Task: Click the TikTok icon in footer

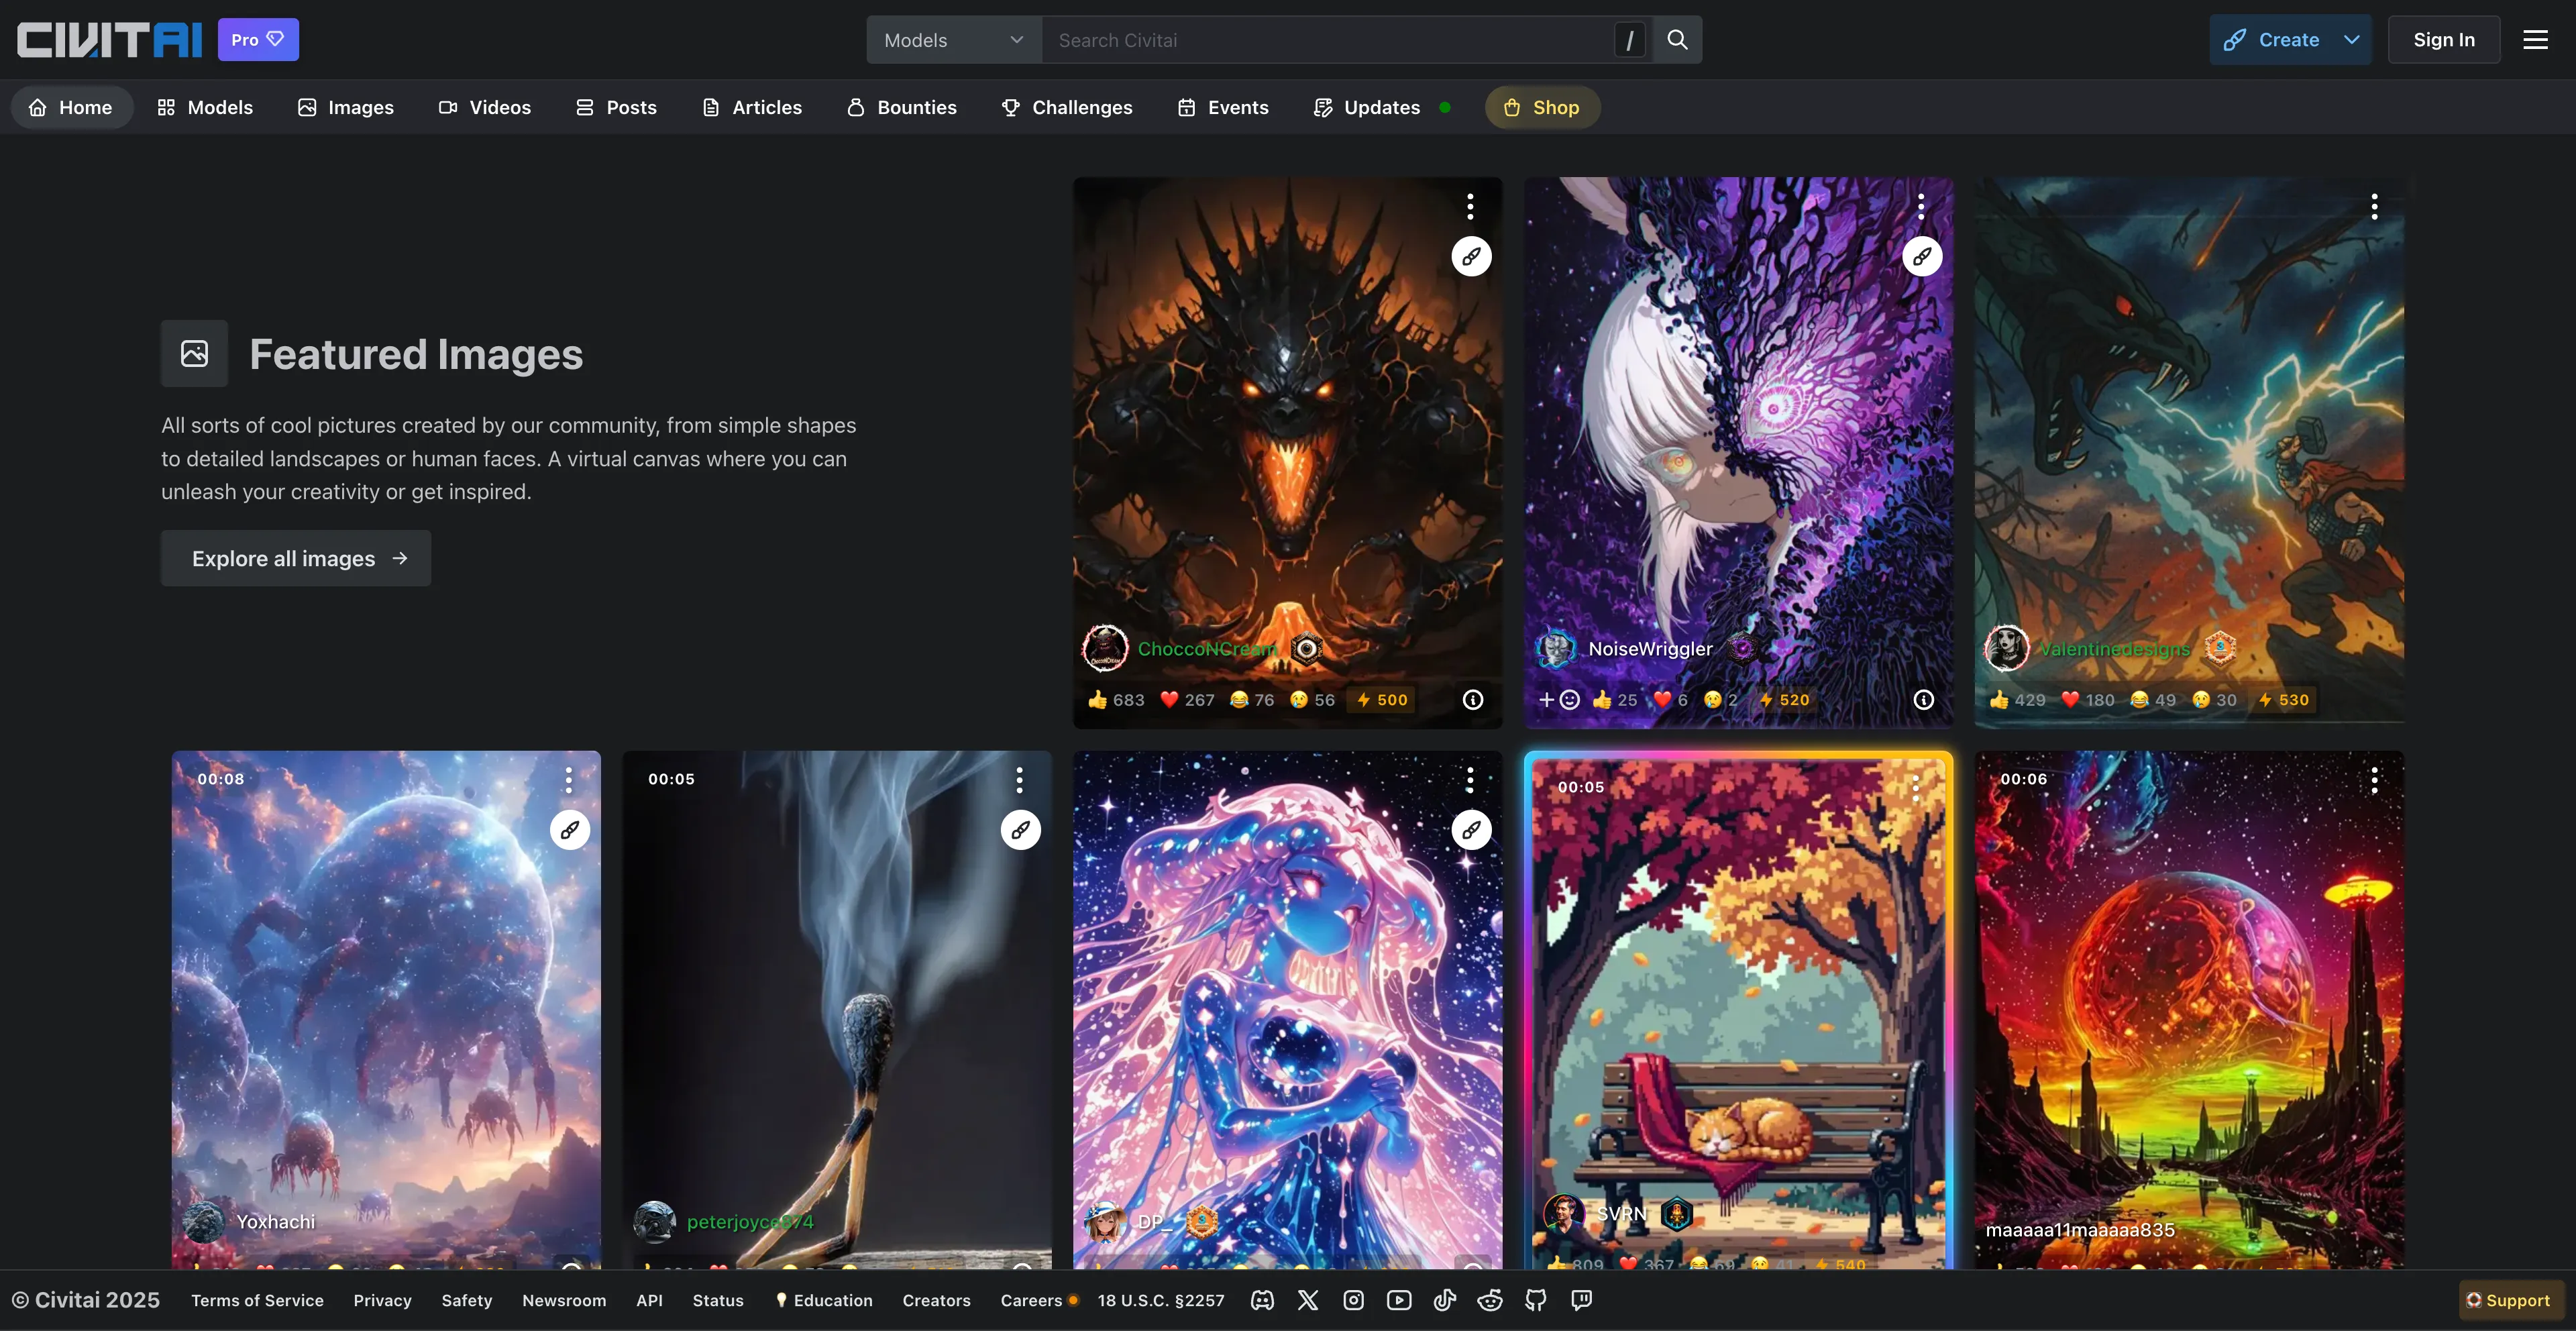Action: tap(1445, 1300)
